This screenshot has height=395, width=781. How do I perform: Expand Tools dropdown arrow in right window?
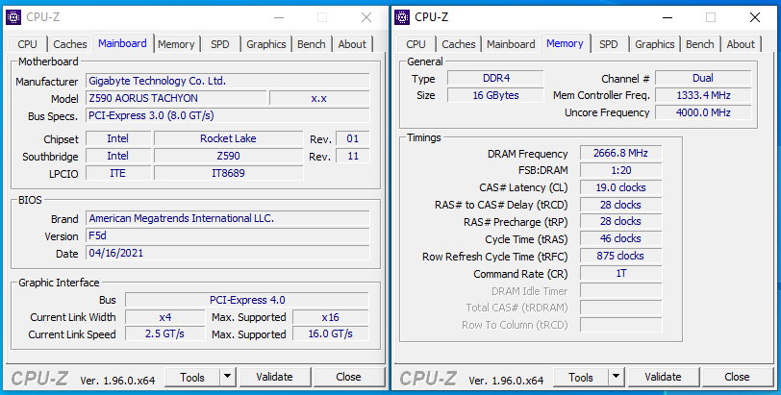617,378
